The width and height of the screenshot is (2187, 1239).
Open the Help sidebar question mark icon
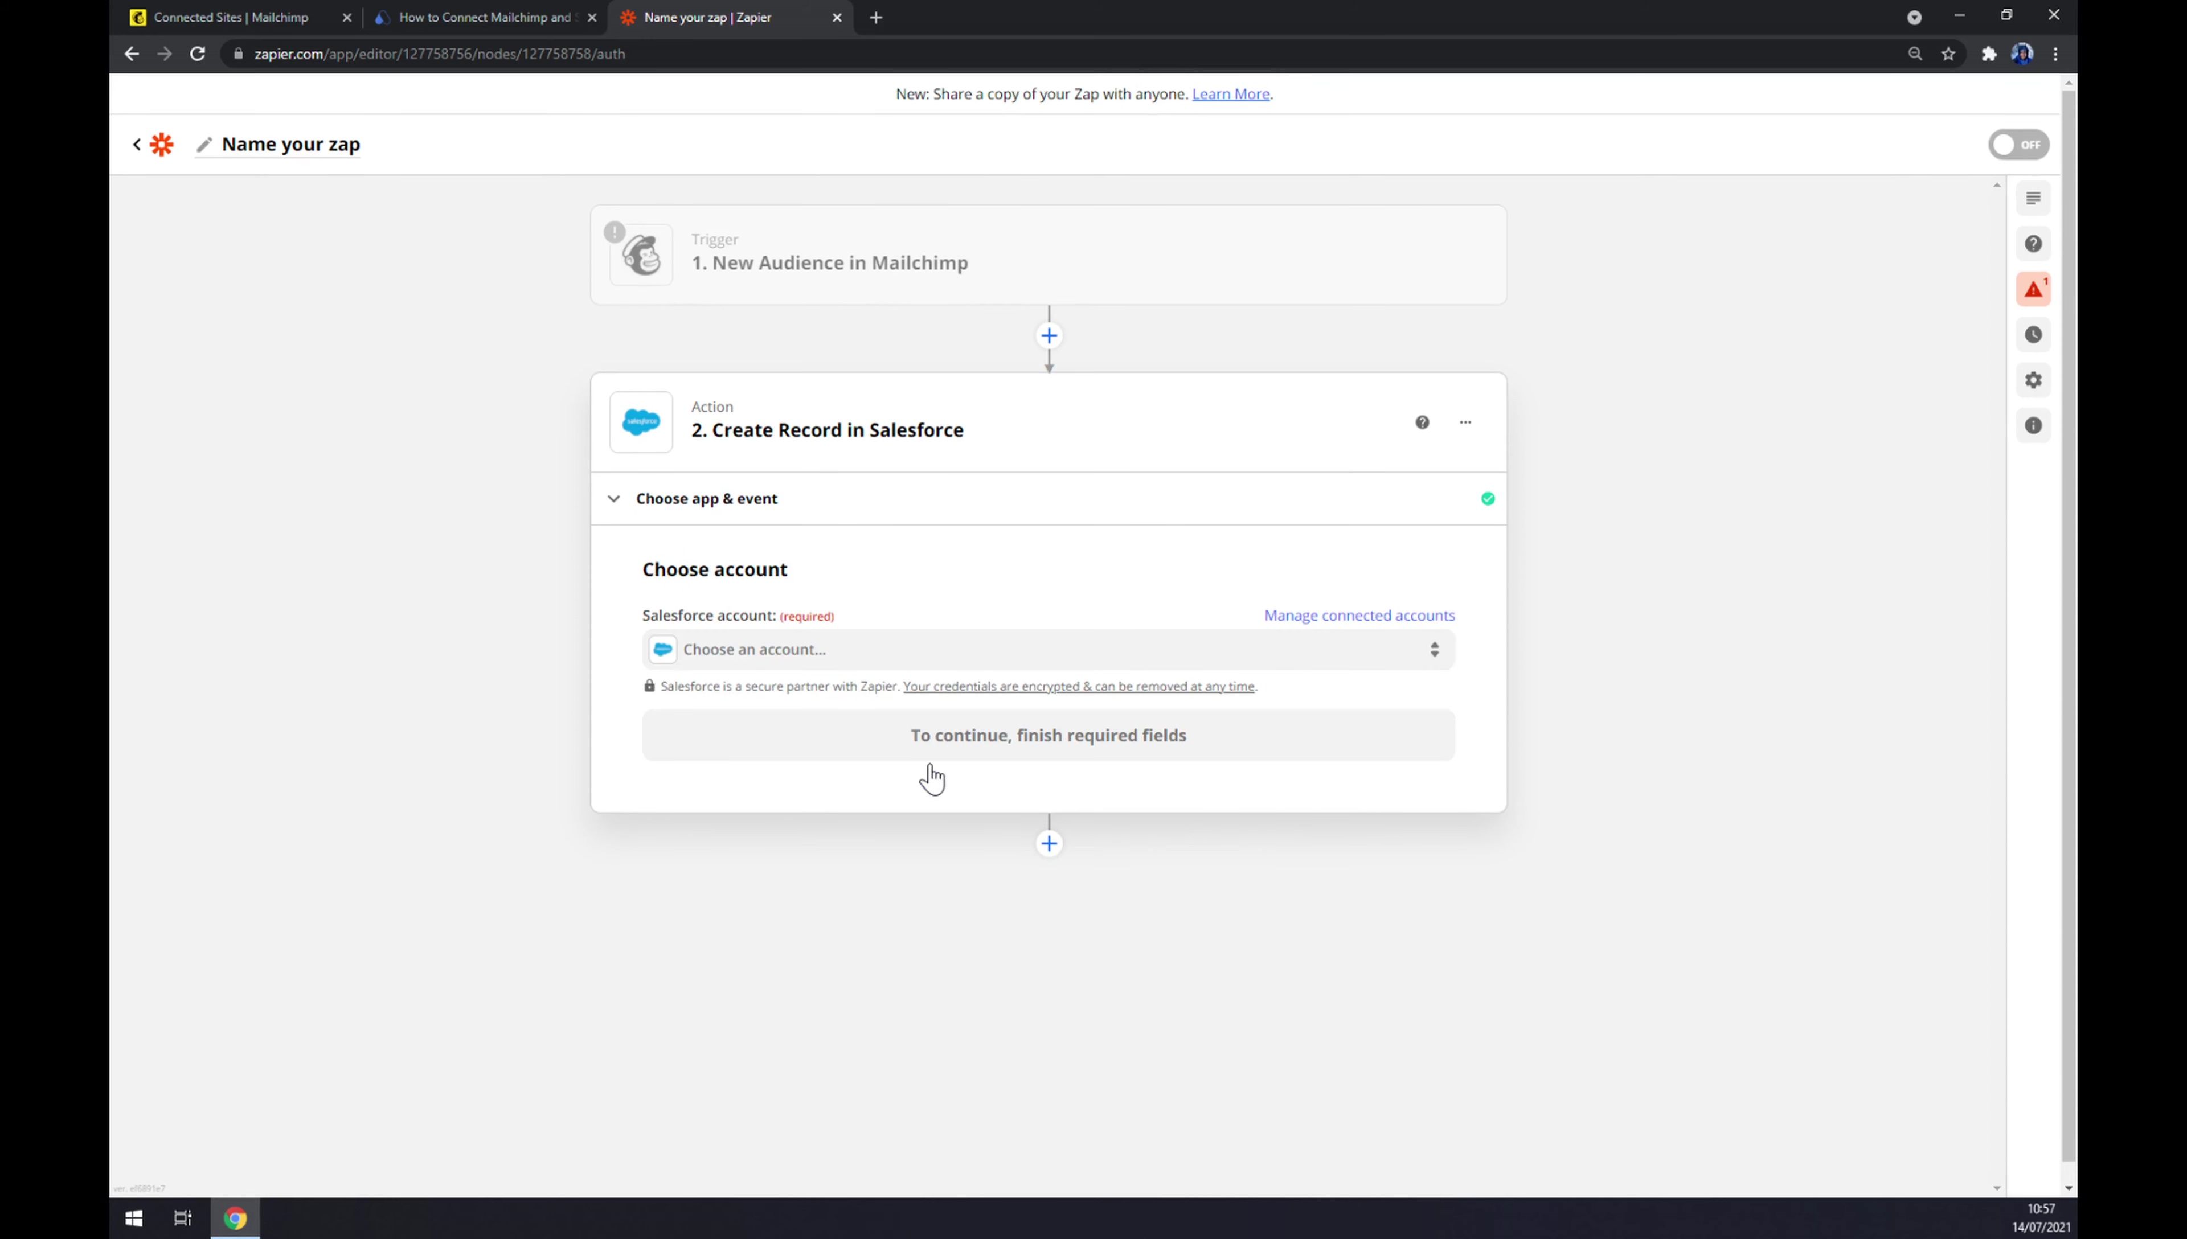[x=2033, y=244]
